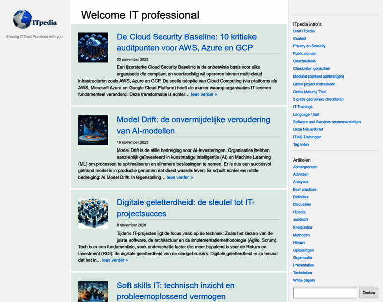Select the Definities category
The height and width of the screenshot is (302, 383).
(x=301, y=197)
